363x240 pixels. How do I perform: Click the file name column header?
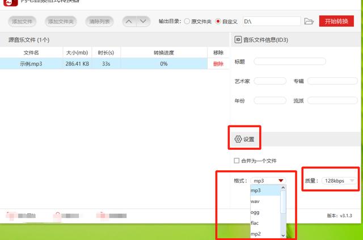pos(31,53)
